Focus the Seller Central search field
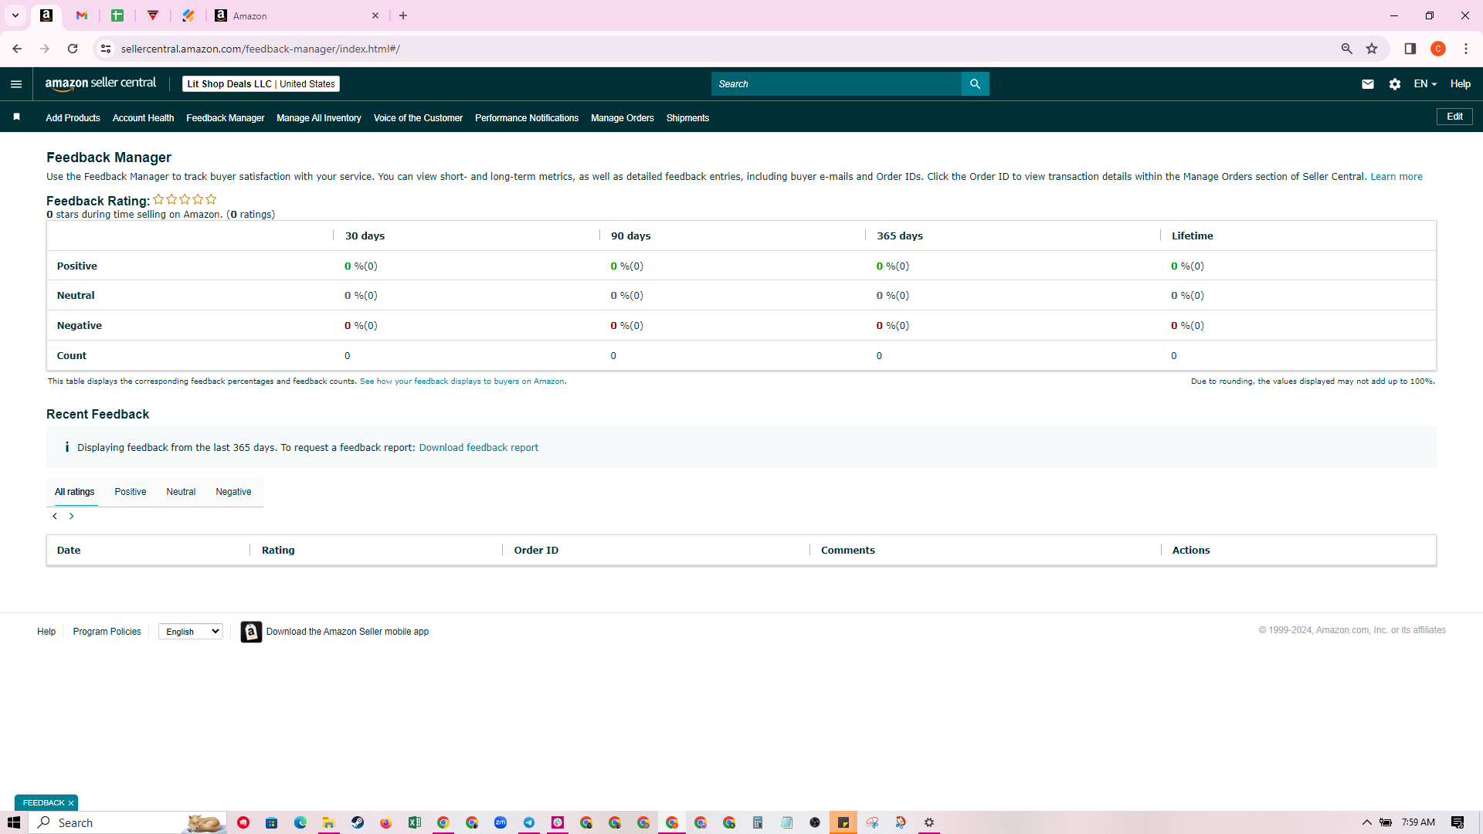The height and width of the screenshot is (834, 1483). click(x=837, y=84)
